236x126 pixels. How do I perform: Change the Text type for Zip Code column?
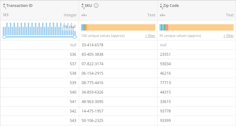(x=230, y=15)
